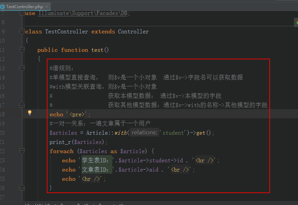
Task: Click the Controller parent class name
Action: tap(133, 32)
